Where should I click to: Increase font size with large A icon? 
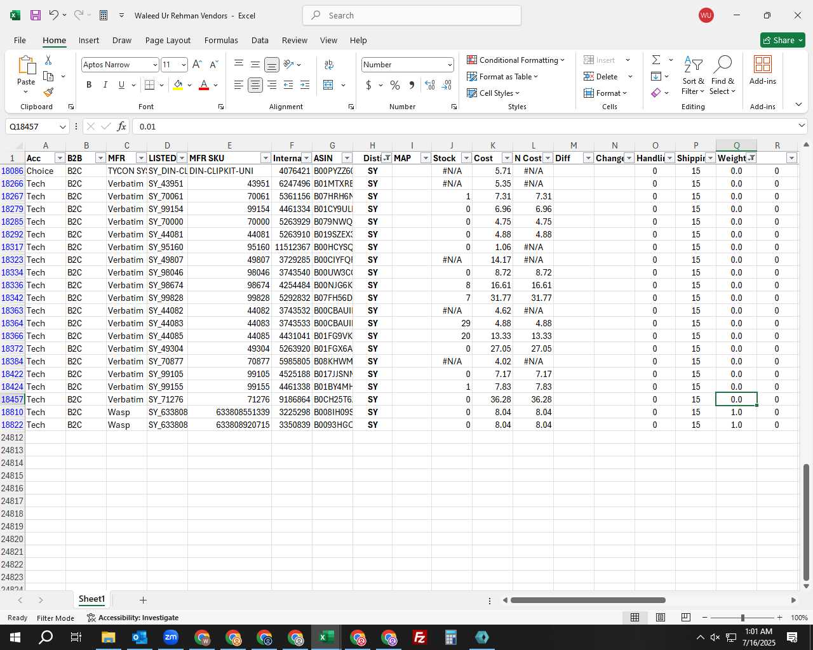(197, 64)
